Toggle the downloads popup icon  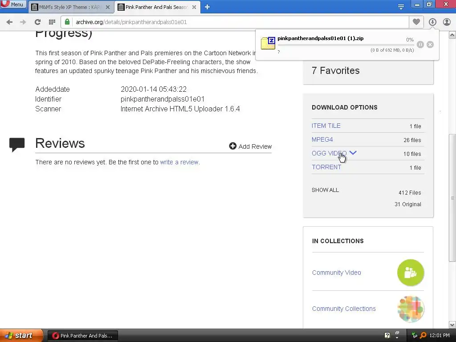(x=432, y=22)
